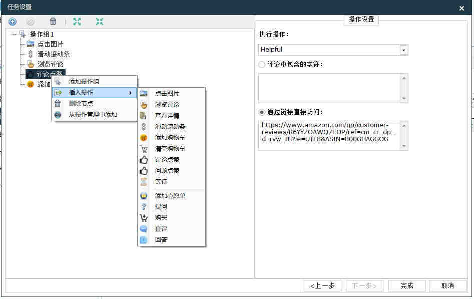Screen dimensions: 474x299
Task: Click the 提问 question mark icon
Action: pyautogui.click(x=144, y=207)
